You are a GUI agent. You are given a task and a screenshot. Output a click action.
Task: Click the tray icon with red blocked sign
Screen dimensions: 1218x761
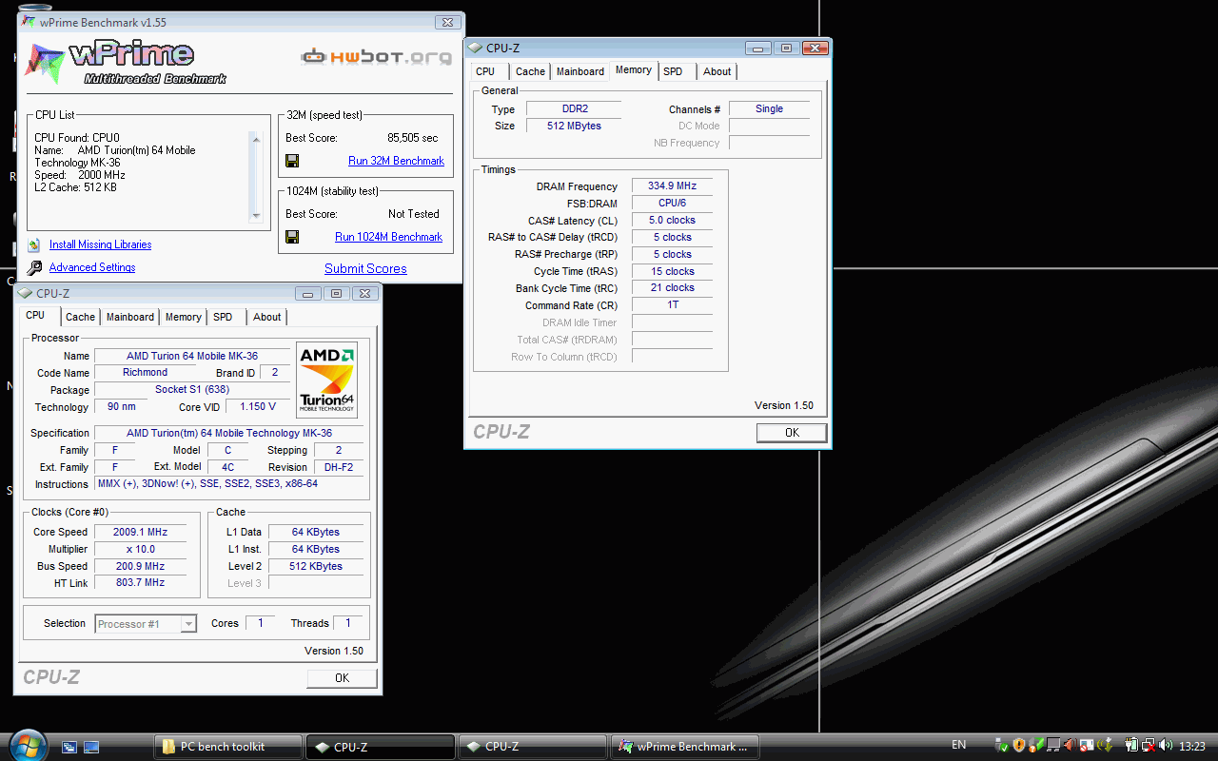point(1087,745)
